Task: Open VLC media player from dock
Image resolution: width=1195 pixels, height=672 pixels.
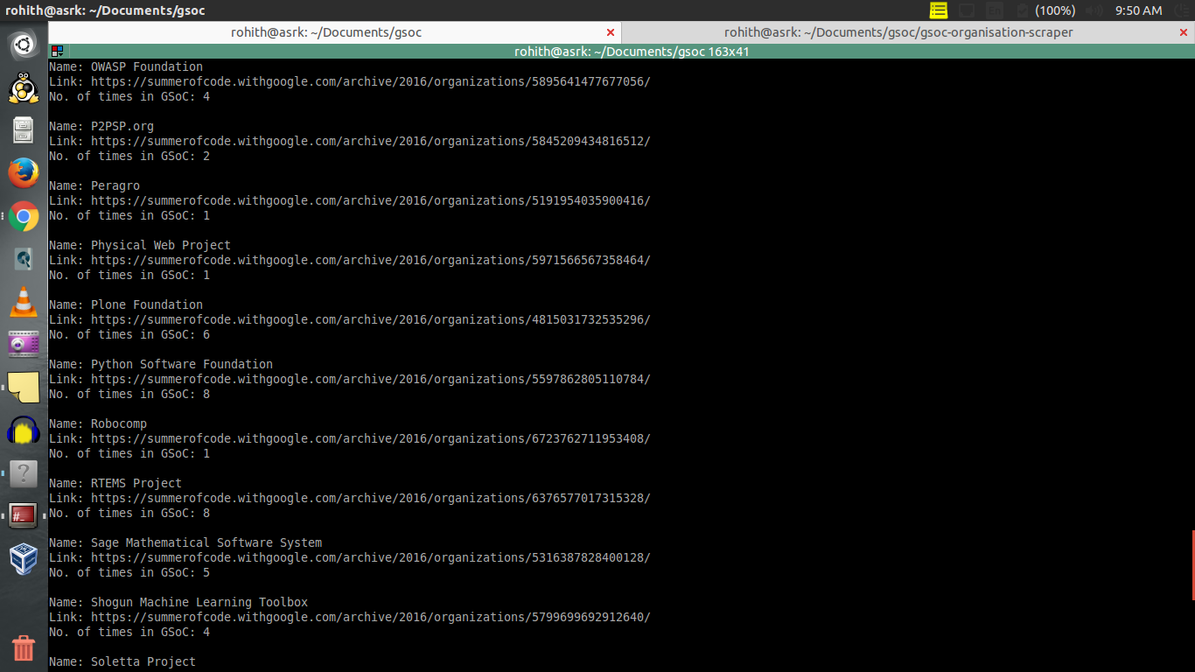Action: pyautogui.click(x=24, y=302)
